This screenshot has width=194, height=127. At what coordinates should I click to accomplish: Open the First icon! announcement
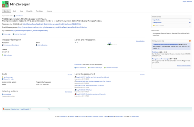[x=155, y=52]
